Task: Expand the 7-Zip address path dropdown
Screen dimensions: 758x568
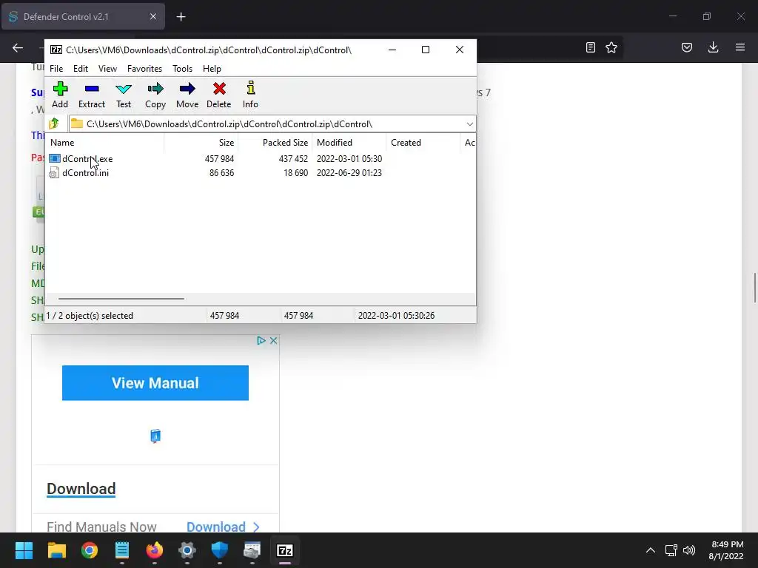Action: 469,124
